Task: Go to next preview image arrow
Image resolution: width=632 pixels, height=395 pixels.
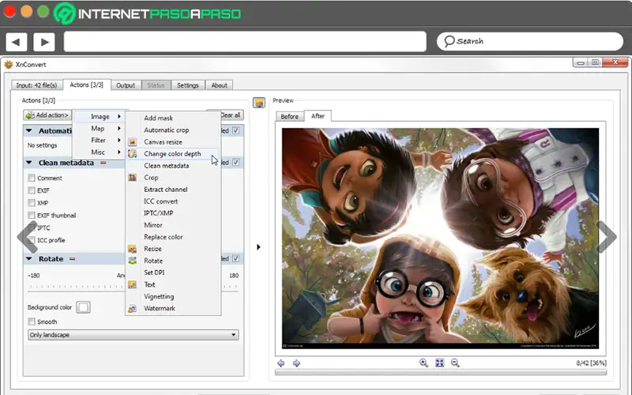Action: coord(296,363)
